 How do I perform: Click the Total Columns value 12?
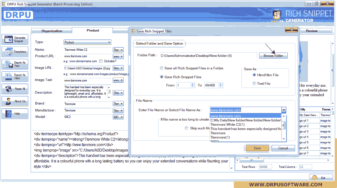tap(305, 167)
